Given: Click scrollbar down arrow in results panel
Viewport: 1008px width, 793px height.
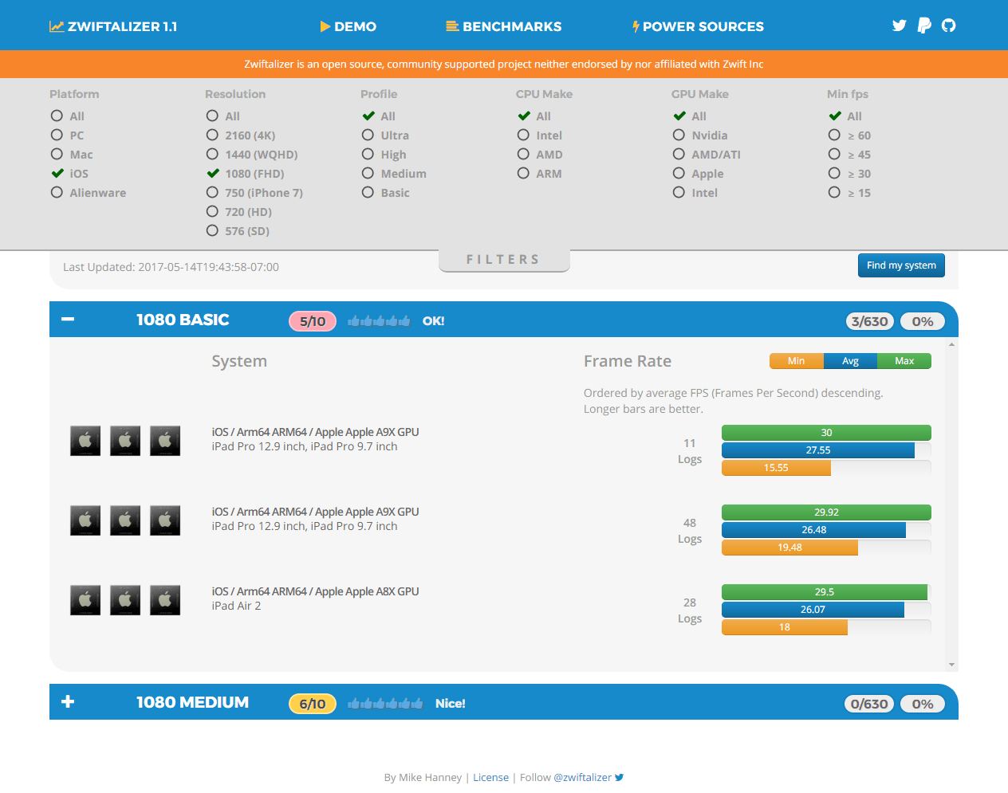Looking at the screenshot, I should (x=951, y=665).
